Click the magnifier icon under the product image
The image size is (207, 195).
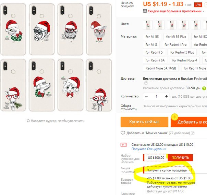(28, 121)
